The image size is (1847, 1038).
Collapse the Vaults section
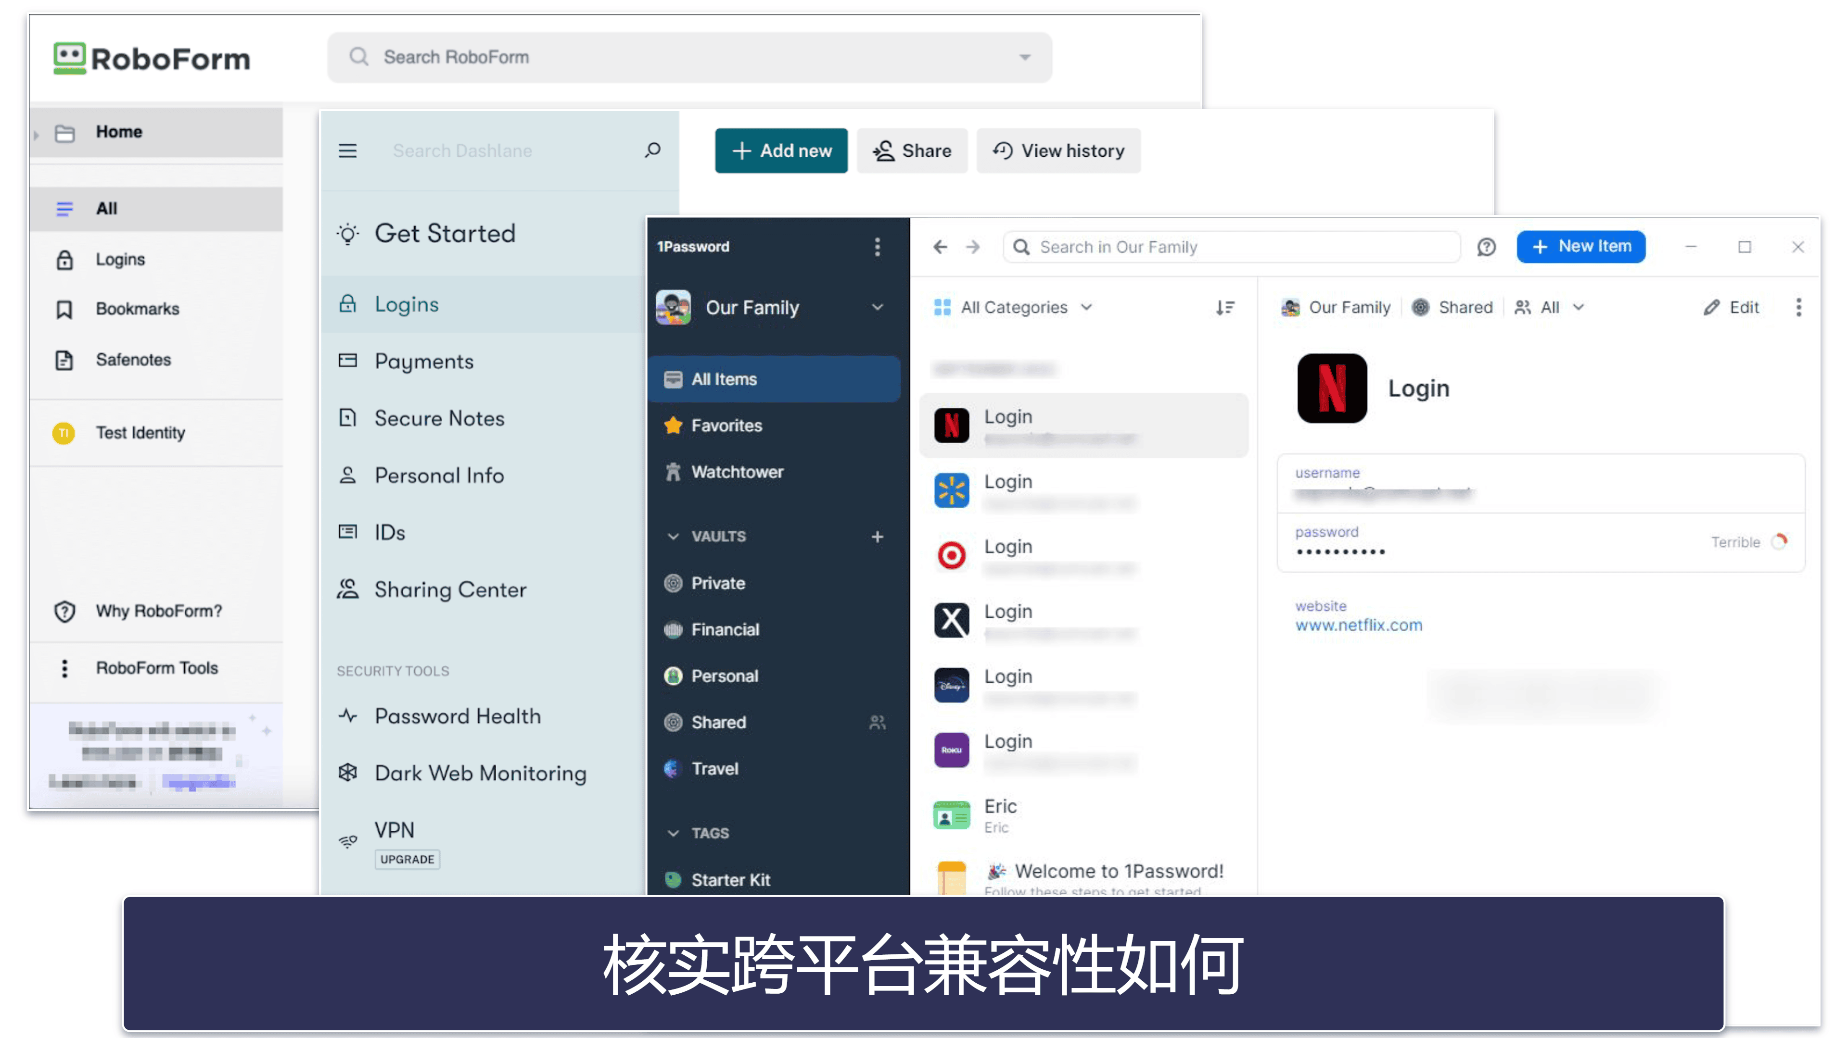tap(673, 537)
